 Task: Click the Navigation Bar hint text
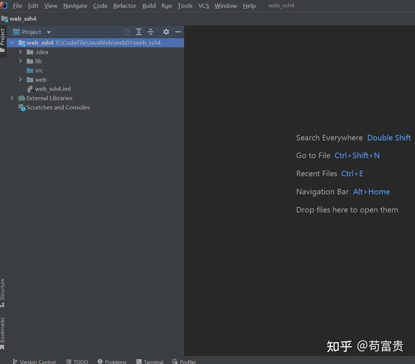click(x=322, y=192)
